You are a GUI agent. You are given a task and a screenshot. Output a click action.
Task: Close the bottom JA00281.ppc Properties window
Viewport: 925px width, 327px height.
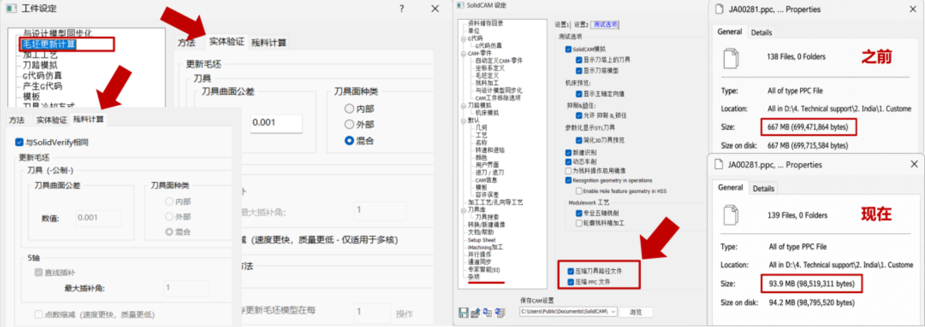pos(914,164)
